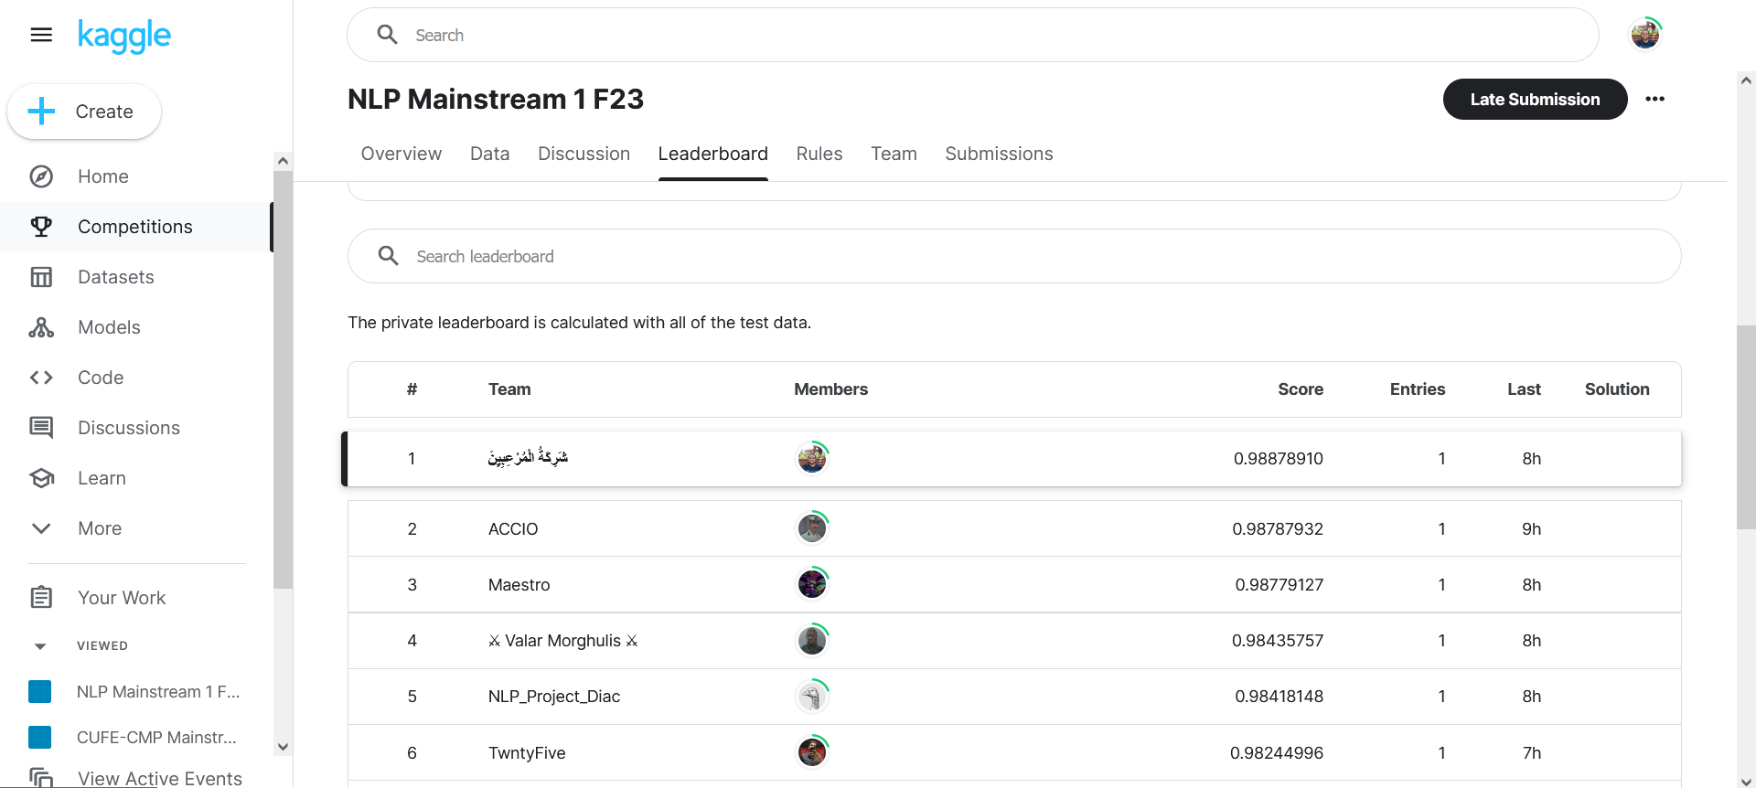
Task: Click the member avatar of rank 1 team
Action: coord(812,458)
